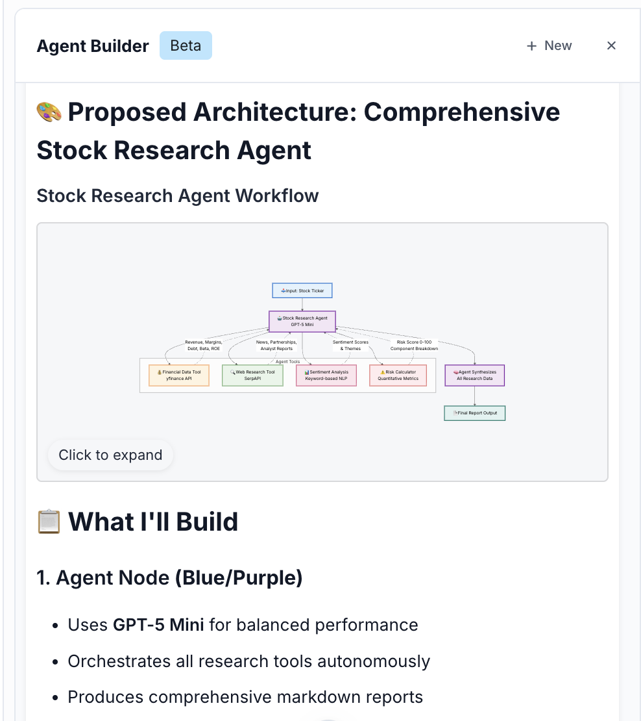
Task: Click the Web Research Tool SerpAPI node
Action: coord(252,375)
